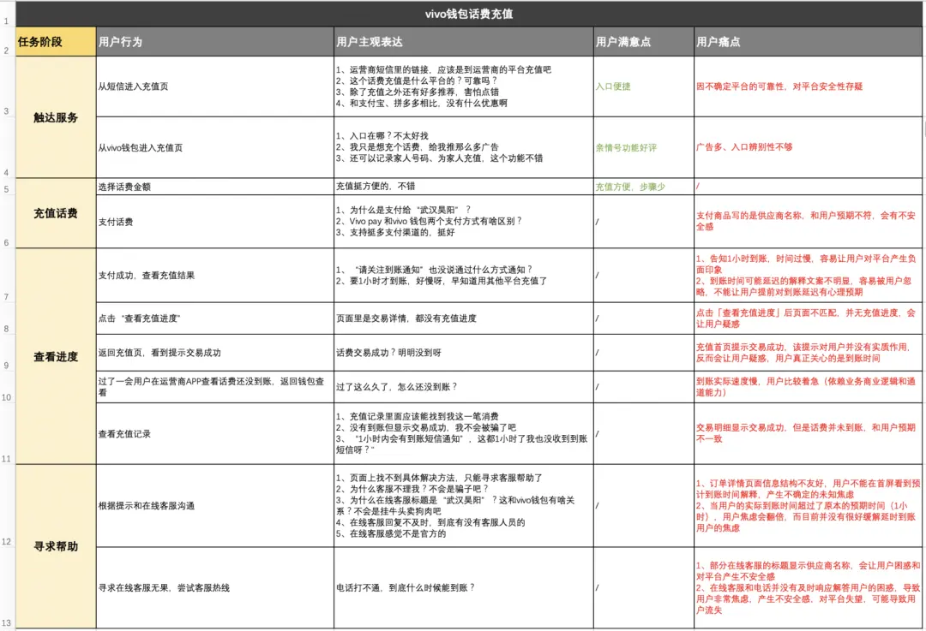Select the 触达服务 stage cell

(56, 117)
